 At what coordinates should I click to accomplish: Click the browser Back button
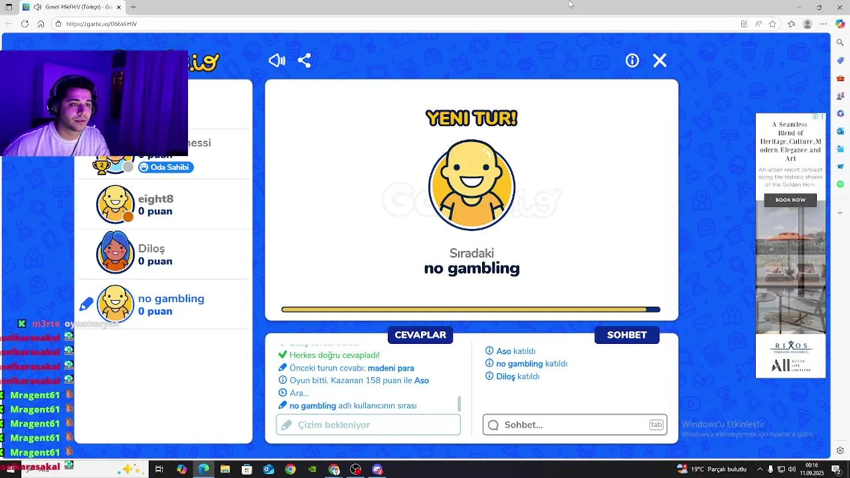point(9,24)
